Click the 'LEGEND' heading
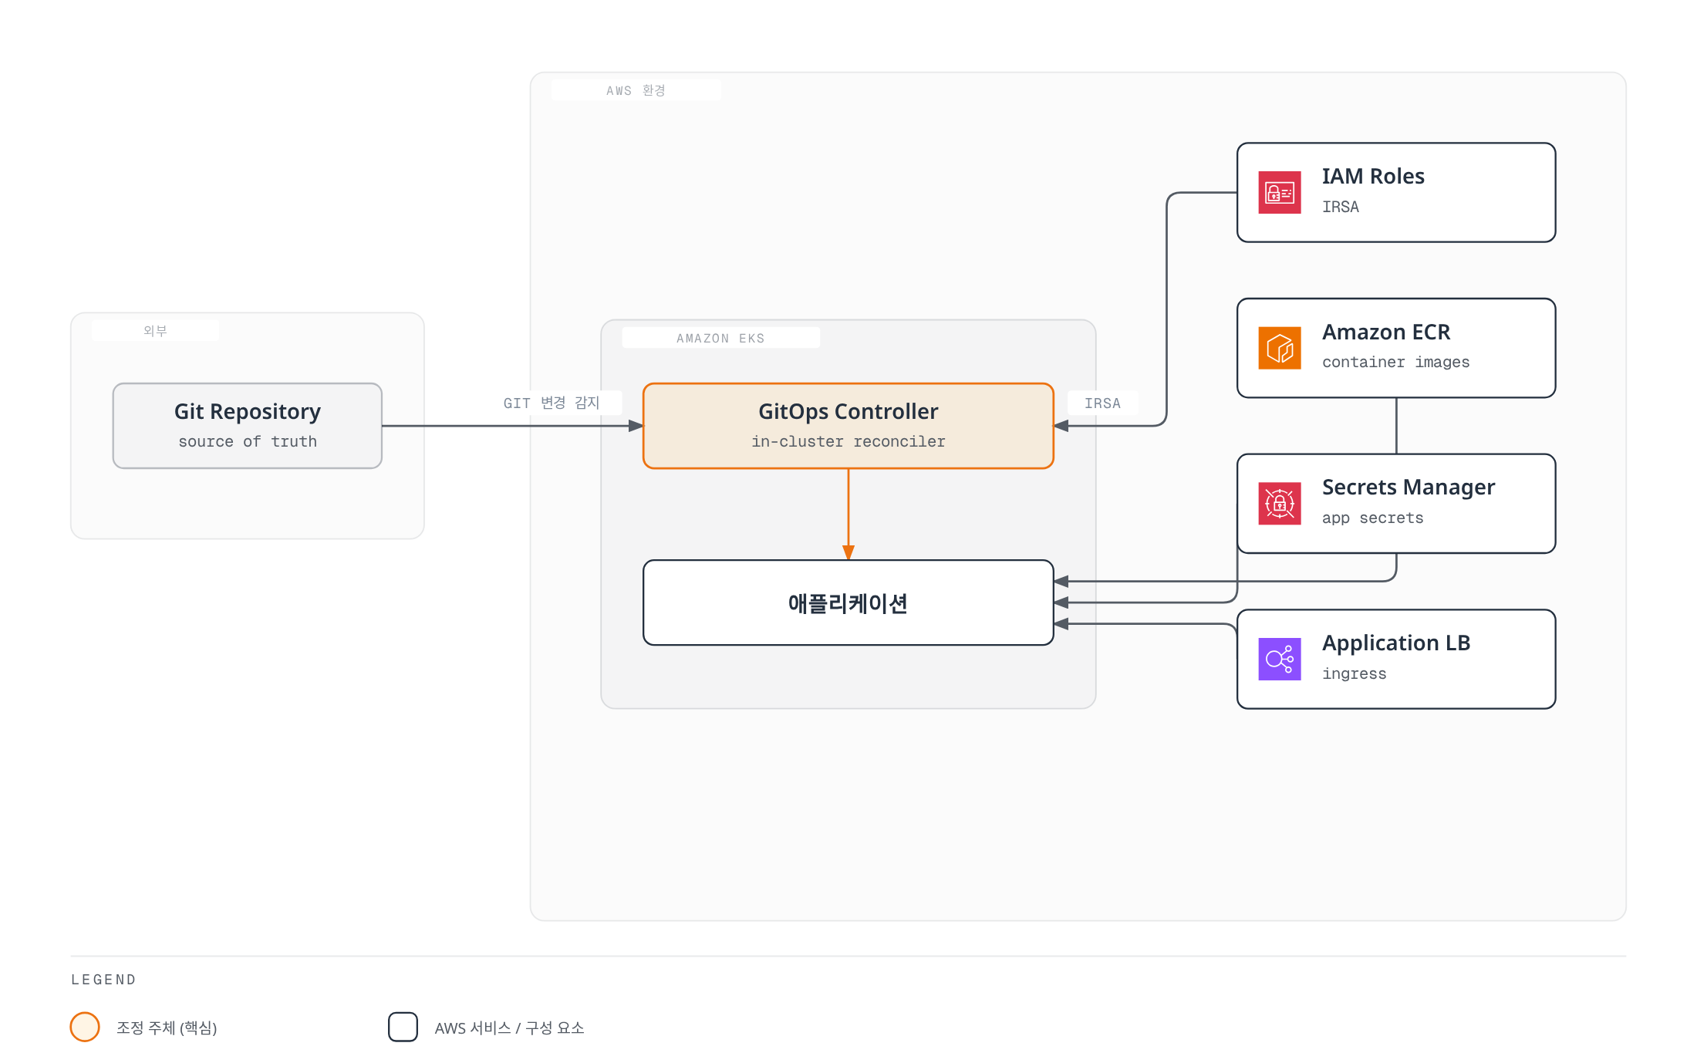This screenshot has width=1697, height=1063. (x=103, y=980)
